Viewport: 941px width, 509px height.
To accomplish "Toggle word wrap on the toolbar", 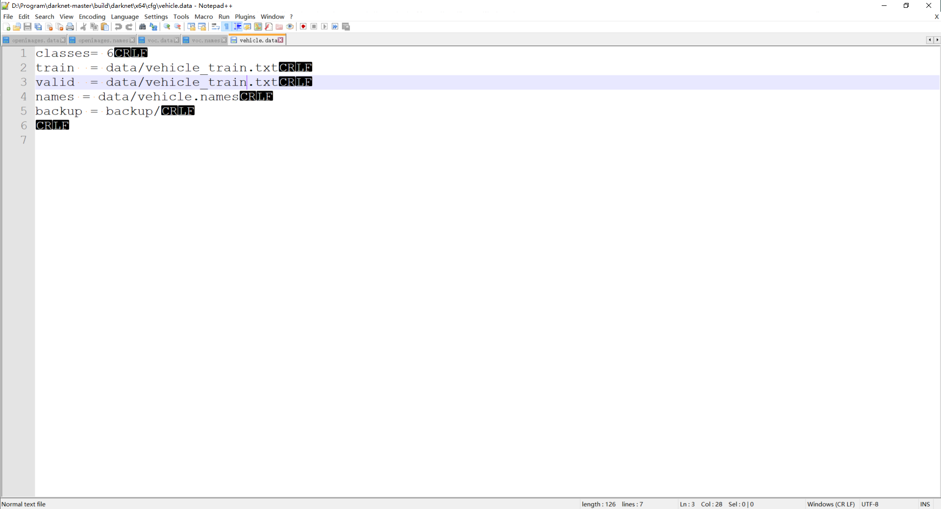I will pos(215,27).
